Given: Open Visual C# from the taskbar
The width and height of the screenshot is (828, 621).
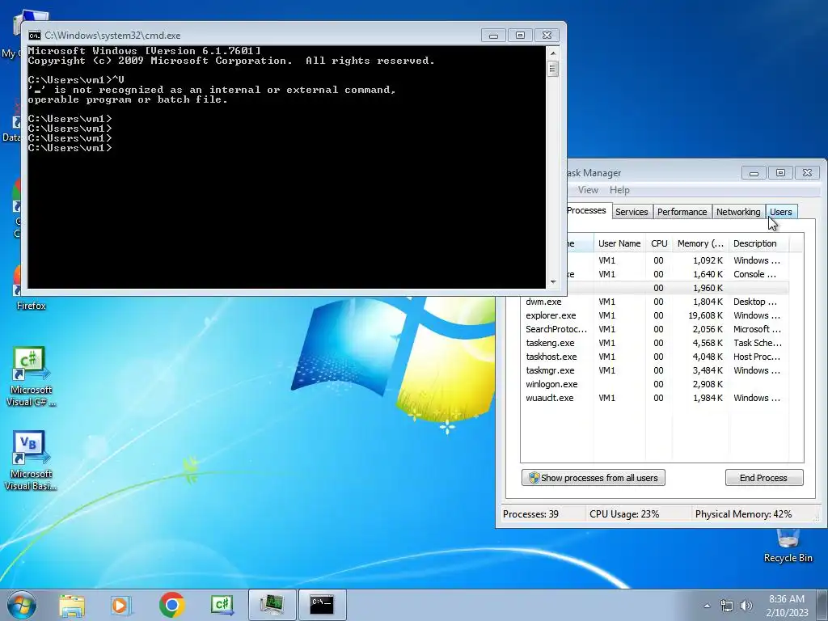Looking at the screenshot, I should 222,605.
